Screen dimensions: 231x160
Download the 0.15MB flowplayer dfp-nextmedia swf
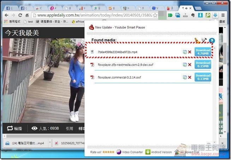click(203, 64)
